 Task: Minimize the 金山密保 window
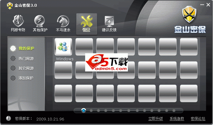pos(202,5)
